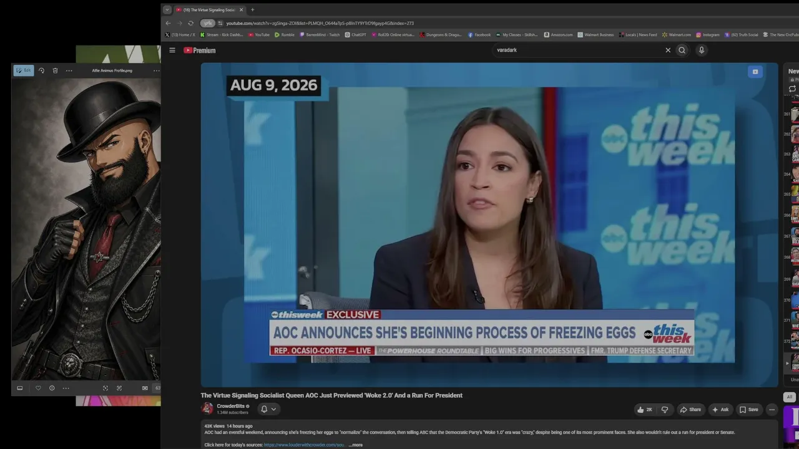Click the video player showing AOC interview
The height and width of the screenshot is (449, 799).
(x=489, y=224)
